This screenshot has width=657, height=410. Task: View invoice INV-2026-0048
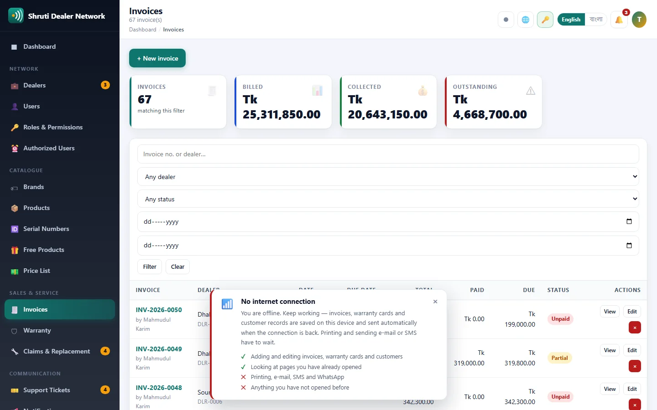[x=610, y=389]
